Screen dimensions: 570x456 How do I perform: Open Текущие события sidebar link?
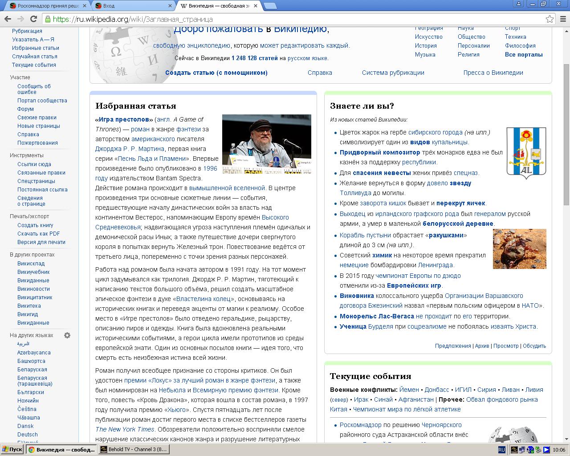pos(34,65)
